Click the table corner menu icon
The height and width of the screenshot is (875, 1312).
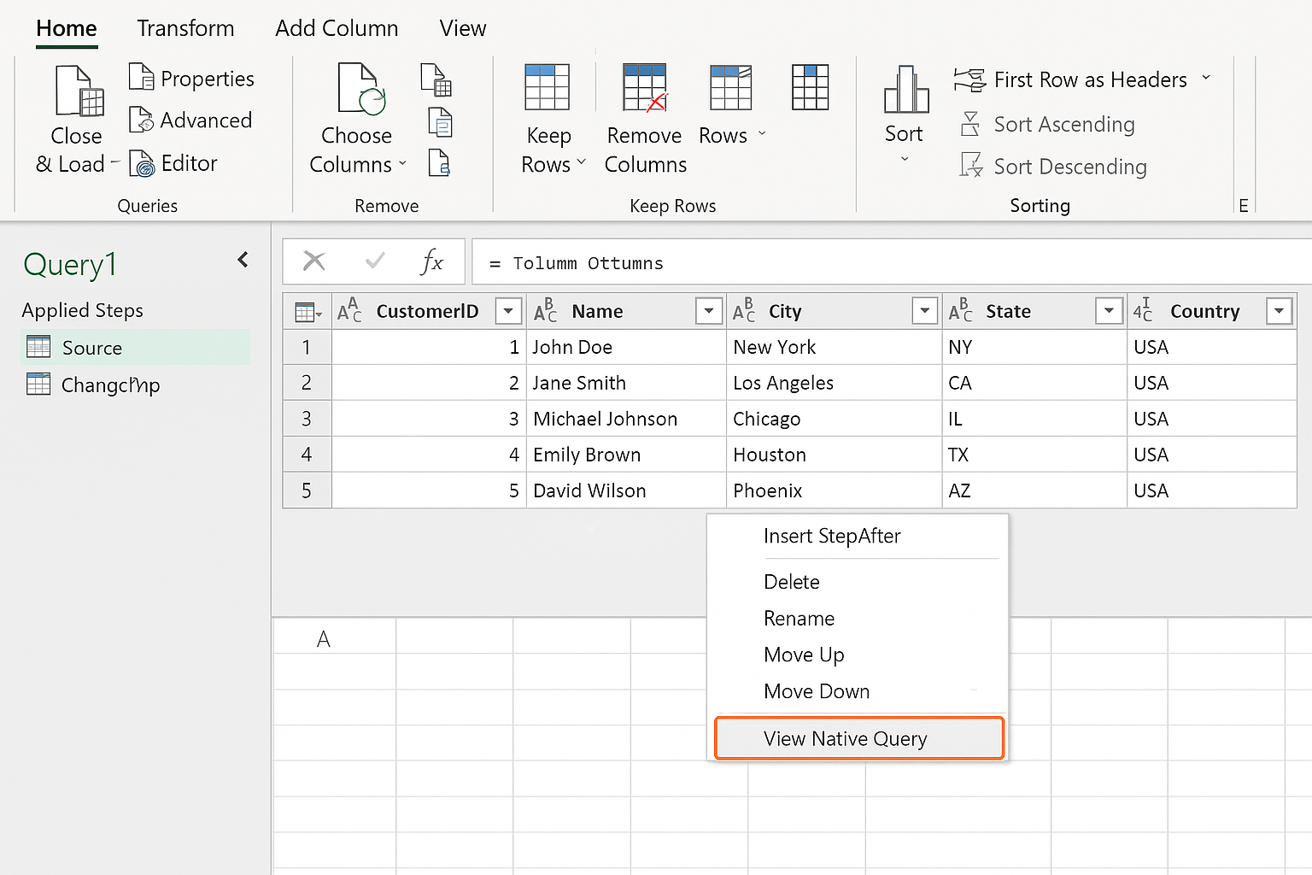307,312
